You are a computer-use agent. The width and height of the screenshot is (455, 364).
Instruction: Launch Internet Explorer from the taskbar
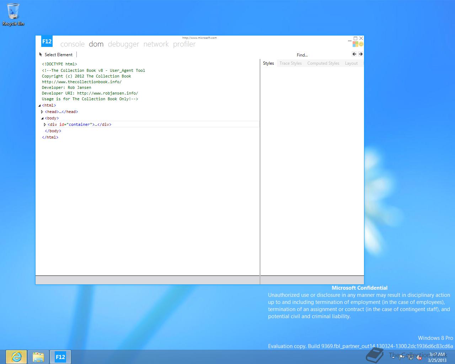[x=16, y=357]
